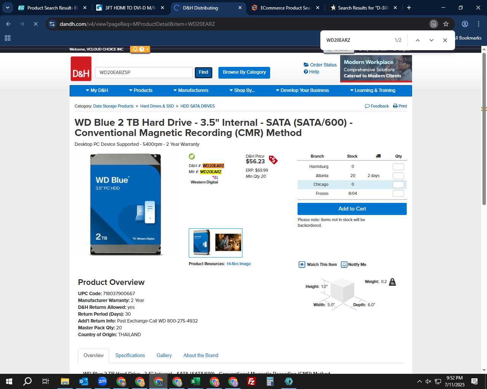
Task: Open notification count dropdown arrow
Action: tap(148, 49)
